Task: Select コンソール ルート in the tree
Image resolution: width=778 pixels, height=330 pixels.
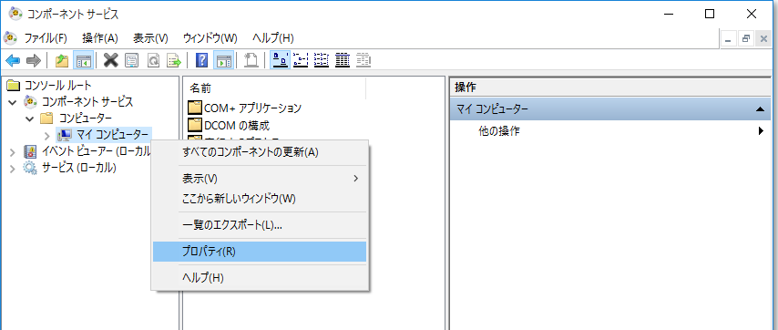Action: [57, 86]
